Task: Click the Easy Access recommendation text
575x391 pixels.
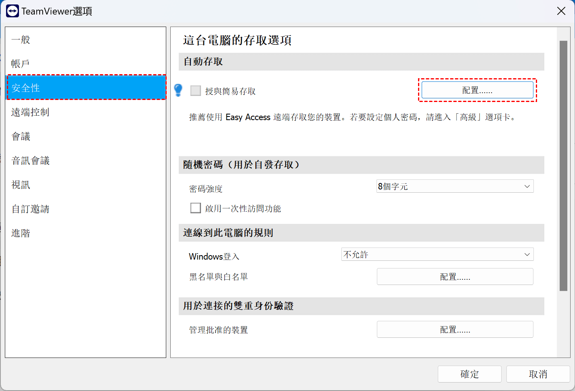Action: click(353, 117)
